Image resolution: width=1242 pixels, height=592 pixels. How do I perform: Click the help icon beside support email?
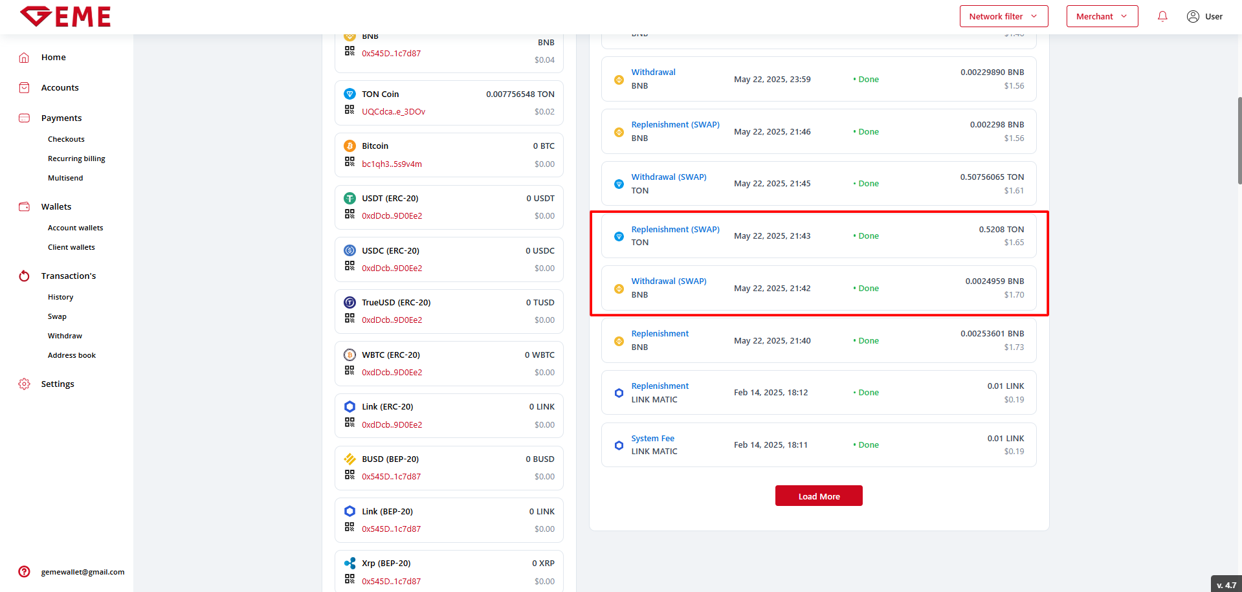pos(24,571)
